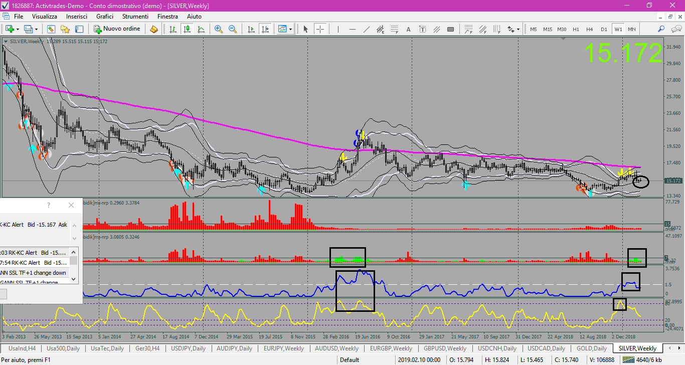
Task: Select the Fibonacci retracement tool
Action: point(395,29)
